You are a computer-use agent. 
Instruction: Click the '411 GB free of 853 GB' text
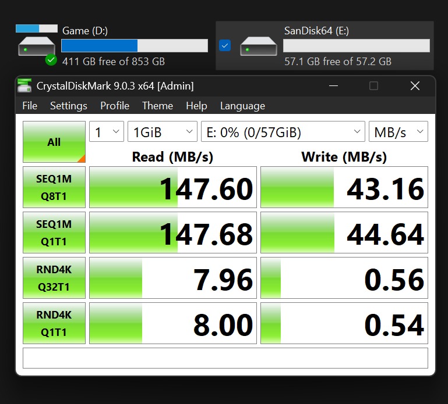tap(114, 61)
